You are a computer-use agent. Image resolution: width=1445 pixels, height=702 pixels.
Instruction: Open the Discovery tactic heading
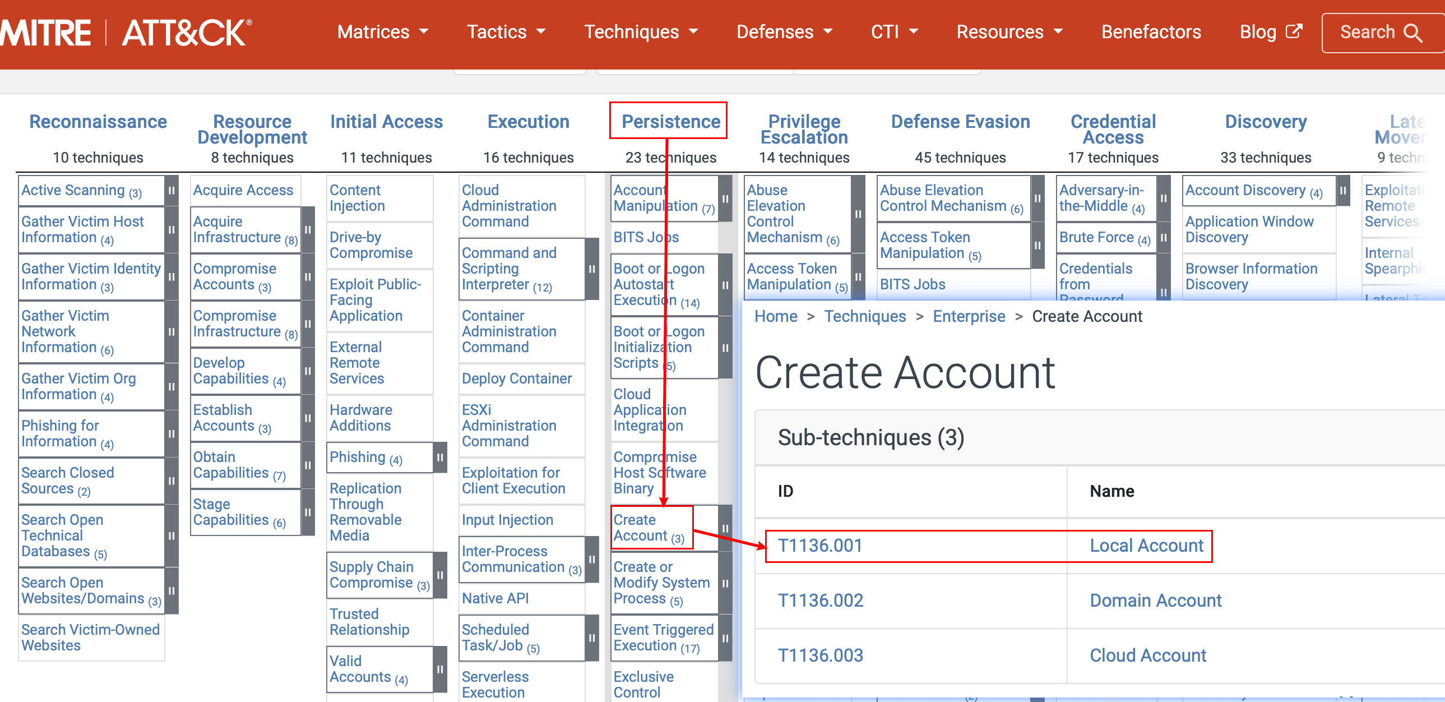(x=1266, y=122)
